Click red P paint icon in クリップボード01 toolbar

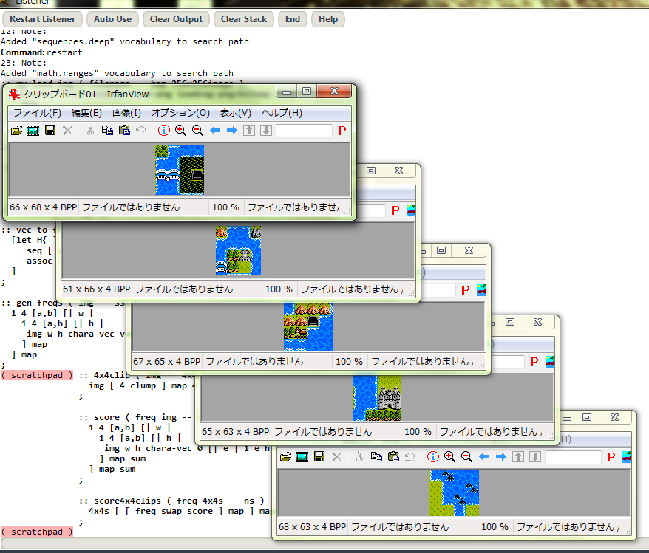tap(342, 131)
